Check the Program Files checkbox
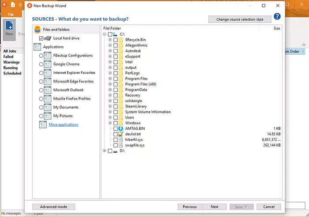Image resolution: width=309 pixels, height=217 pixels. pos(116,79)
